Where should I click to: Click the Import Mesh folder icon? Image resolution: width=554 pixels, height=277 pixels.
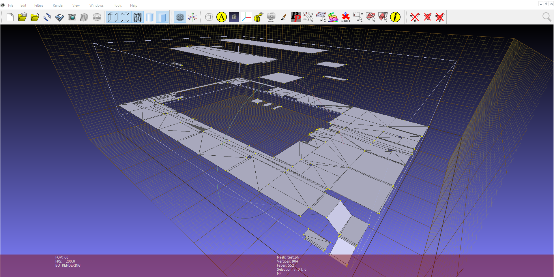35,17
